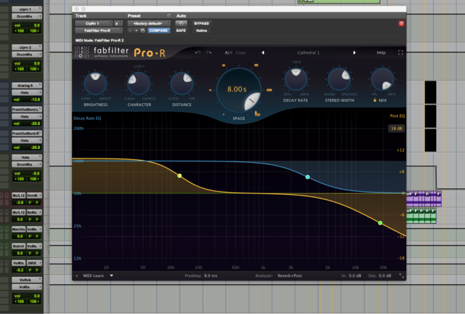The width and height of the screenshot is (465, 314).
Task: Click the Character knob
Action: (x=139, y=84)
